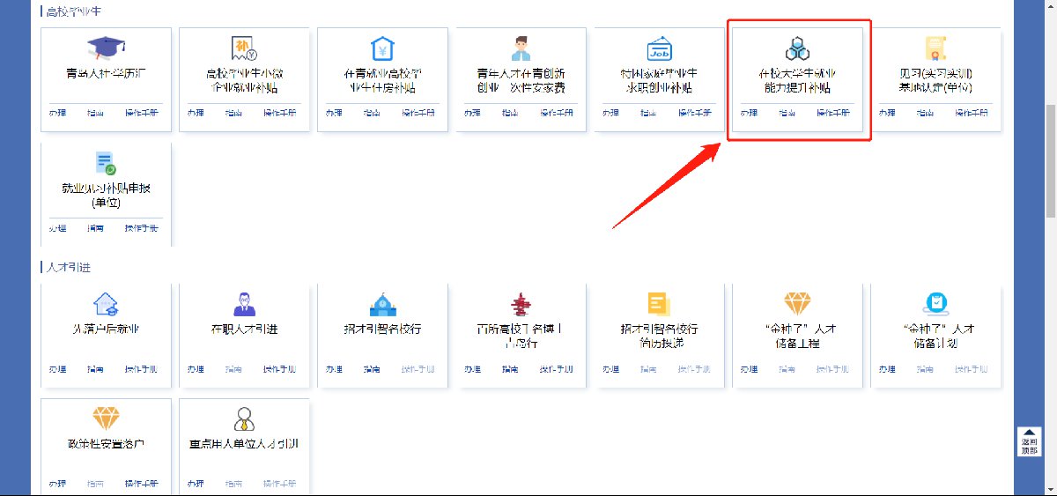Open 办理 in the red-highlighted 能力提升补贴 card

(x=749, y=114)
